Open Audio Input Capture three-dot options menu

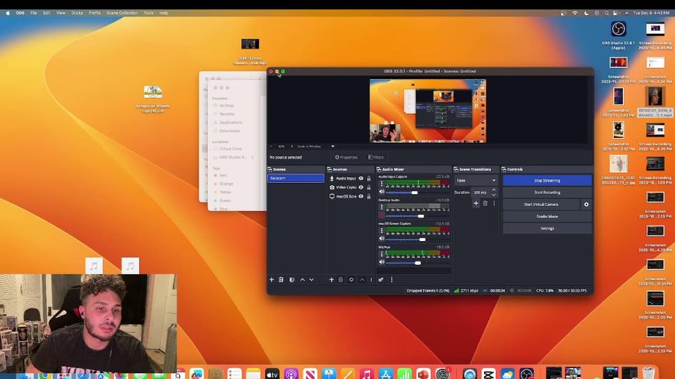coord(382,184)
